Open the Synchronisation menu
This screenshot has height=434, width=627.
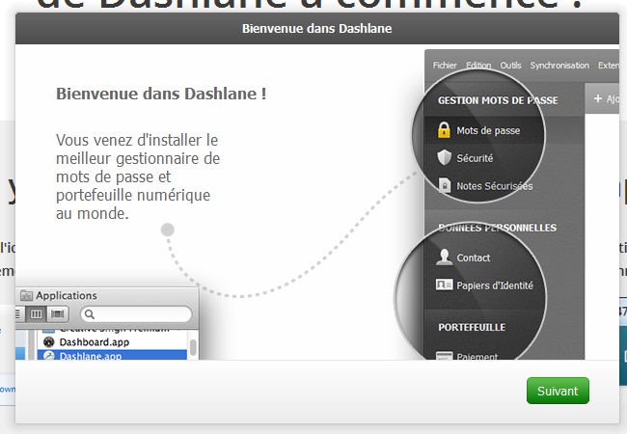[559, 66]
